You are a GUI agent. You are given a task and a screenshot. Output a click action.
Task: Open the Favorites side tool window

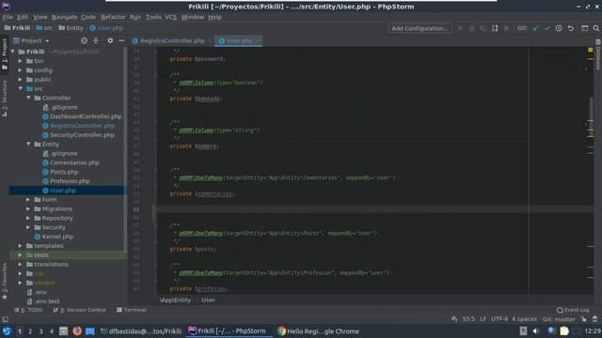[4, 282]
